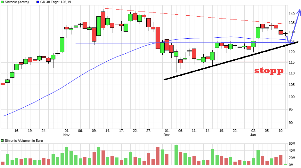The width and height of the screenshot is (301, 168).
Task: Click the '09.' date label
Action: (94, 131)
